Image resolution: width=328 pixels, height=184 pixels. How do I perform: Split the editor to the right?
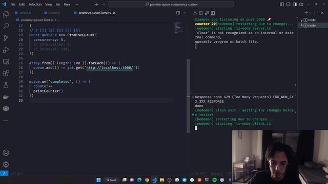click(x=178, y=13)
